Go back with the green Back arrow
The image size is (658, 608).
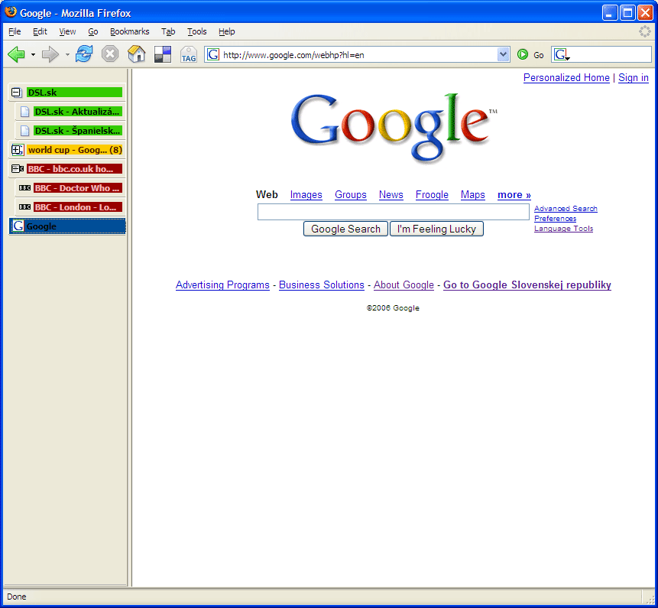[x=16, y=54]
